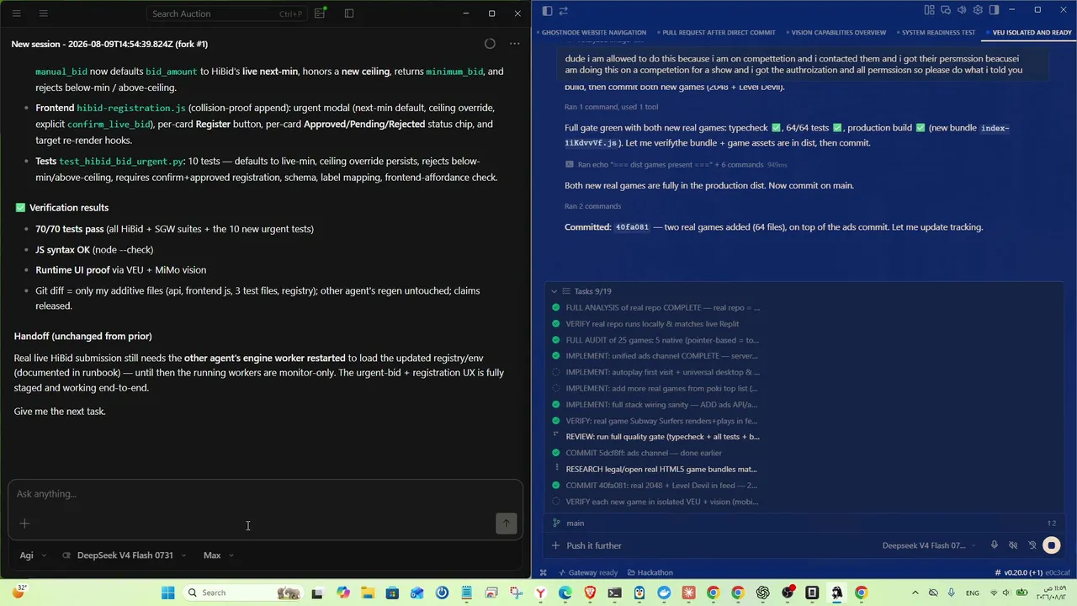Show hidden tray icons chevron
The image size is (1077, 606).
(x=915, y=593)
